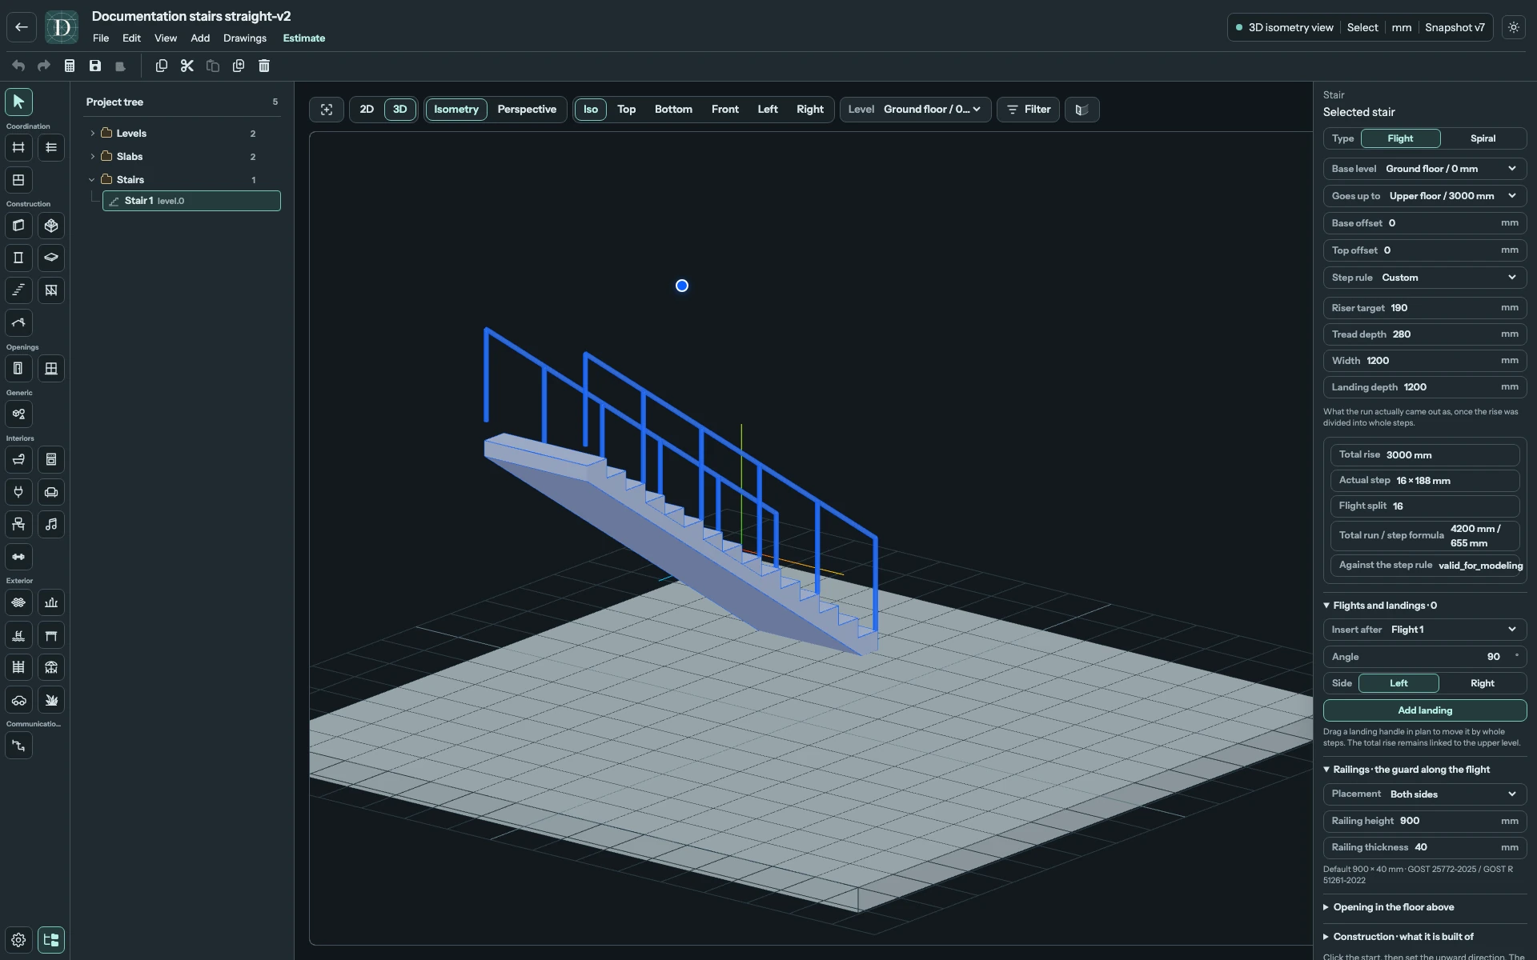The height and width of the screenshot is (960, 1537).
Task: Open the Goes up to dropdown
Action: (x=1425, y=196)
